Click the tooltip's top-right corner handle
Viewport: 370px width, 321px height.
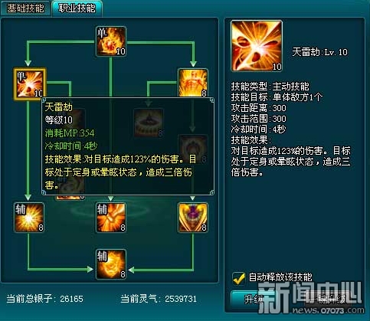click(211, 100)
